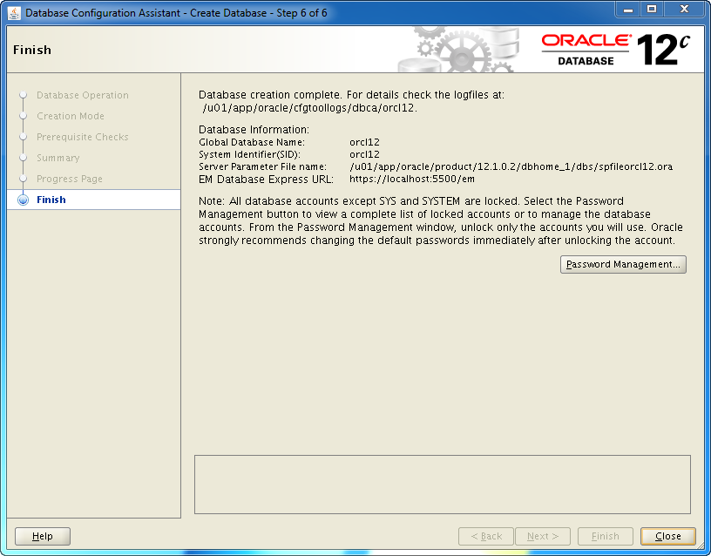This screenshot has width=711, height=556.
Task: Click the System Identifier(SID) value orcl12
Action: coord(364,154)
